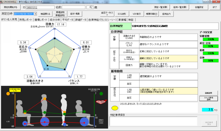Click the ストレス耐性説明 button
Viewport: 221px width, 131px height.
(207, 98)
